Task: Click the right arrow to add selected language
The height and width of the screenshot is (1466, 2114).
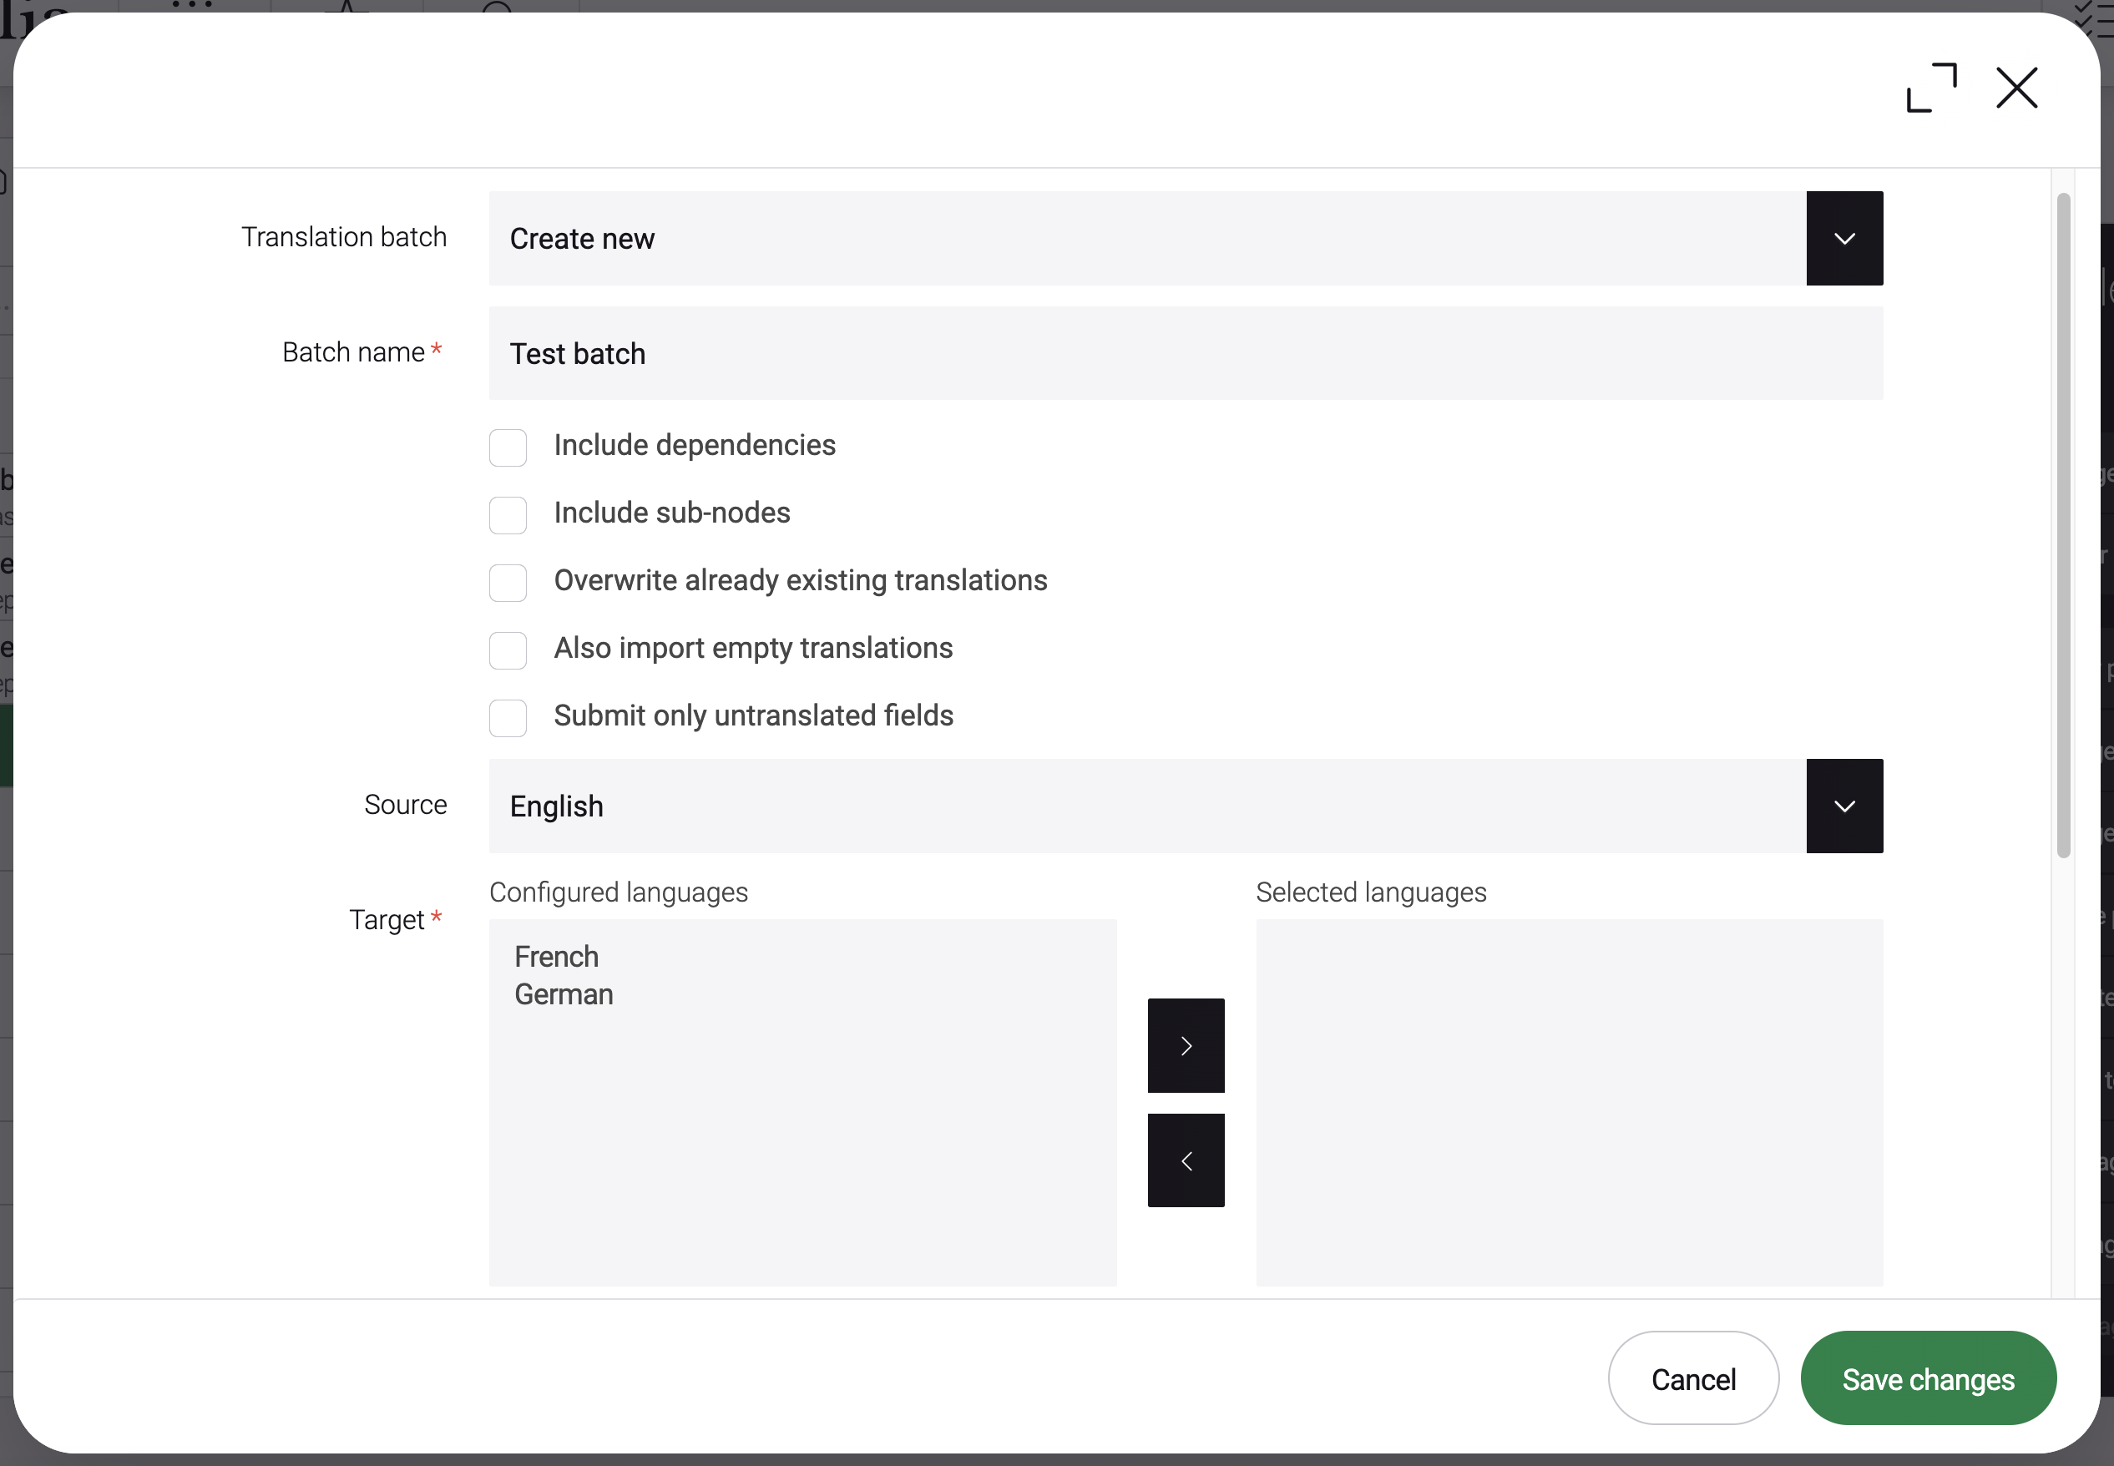Action: point(1185,1045)
